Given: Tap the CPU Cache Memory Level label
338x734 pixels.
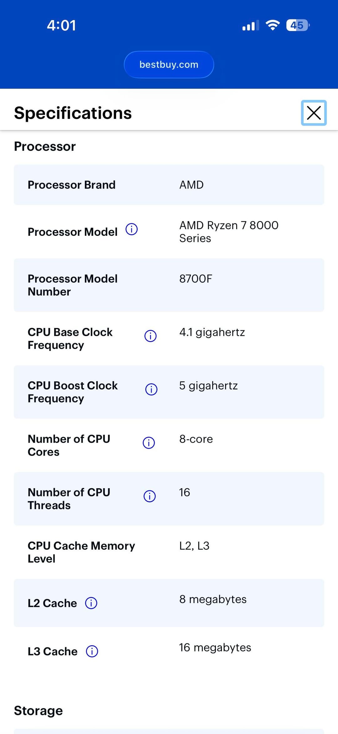Looking at the screenshot, I should [81, 552].
